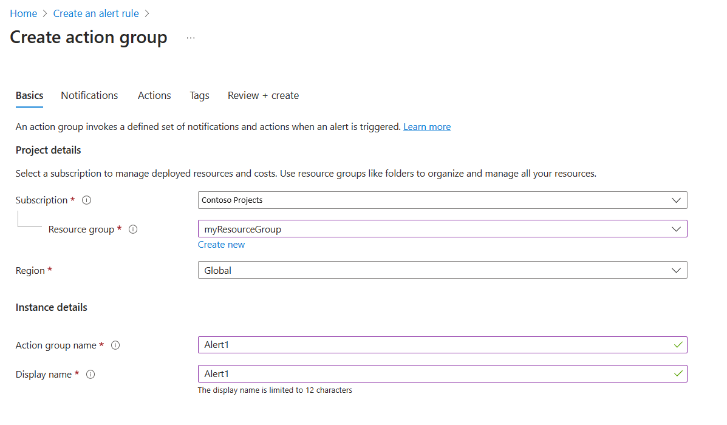This screenshot has height=425, width=727.
Task: Click inside the Display name input field
Action: pyautogui.click(x=425, y=374)
